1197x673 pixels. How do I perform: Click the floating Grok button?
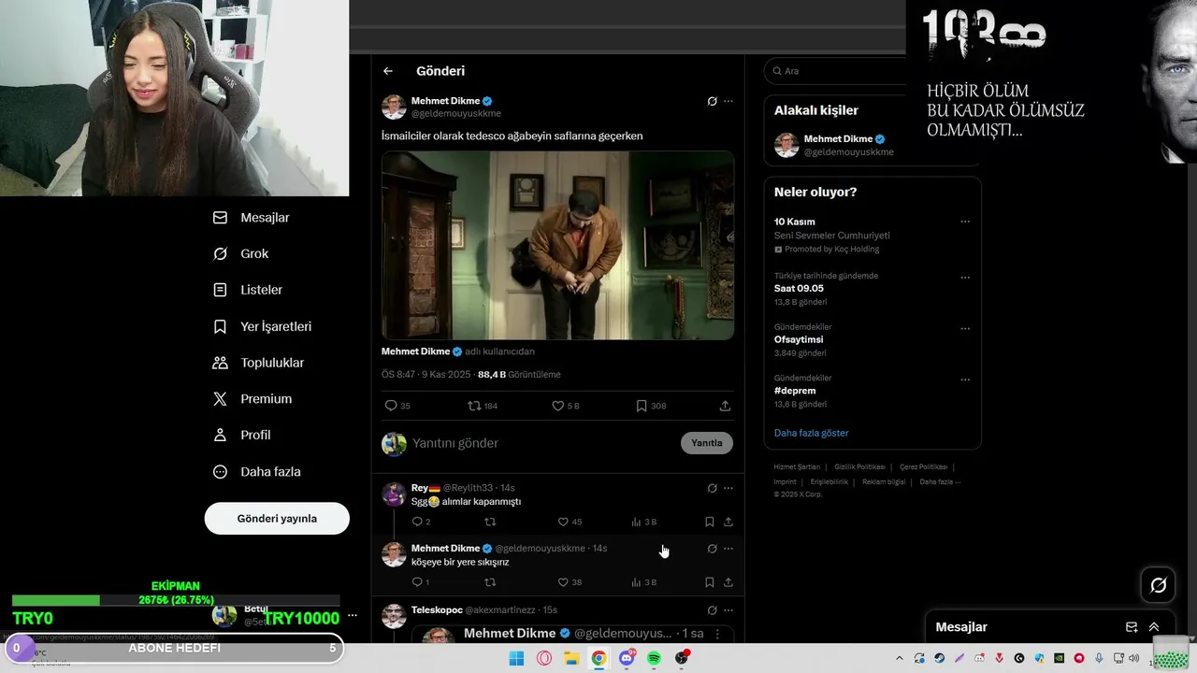point(1159,585)
